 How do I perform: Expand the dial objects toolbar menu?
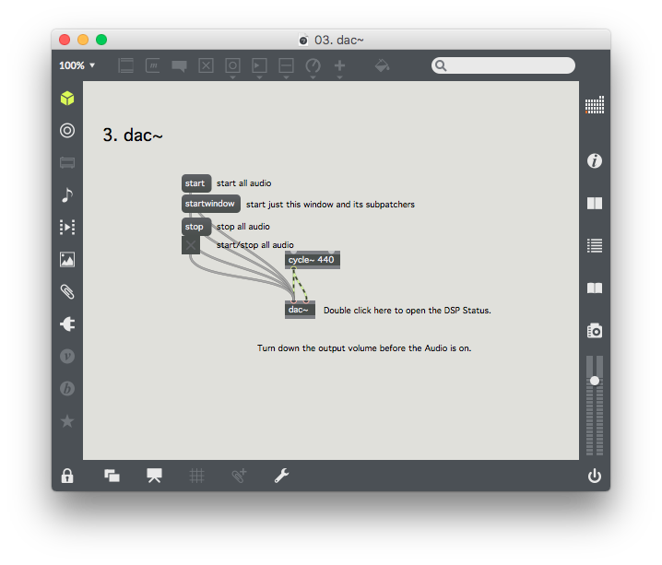[x=313, y=77]
